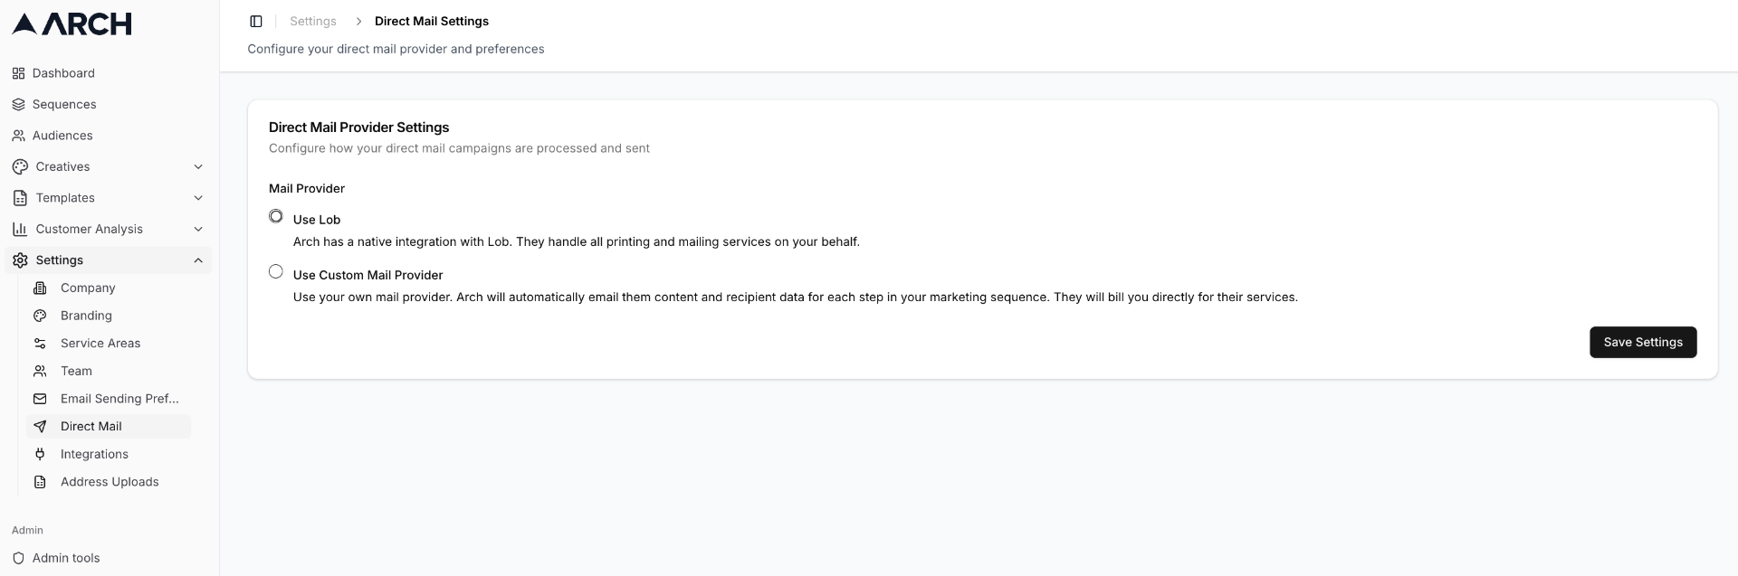Click the Dashboard icon in the sidebar
1738x576 pixels.
pyautogui.click(x=18, y=73)
